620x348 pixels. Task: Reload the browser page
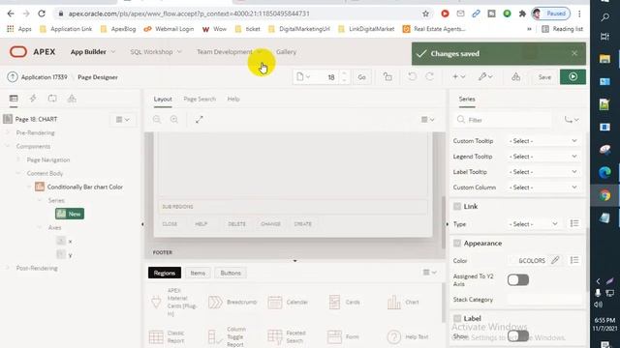(42, 14)
